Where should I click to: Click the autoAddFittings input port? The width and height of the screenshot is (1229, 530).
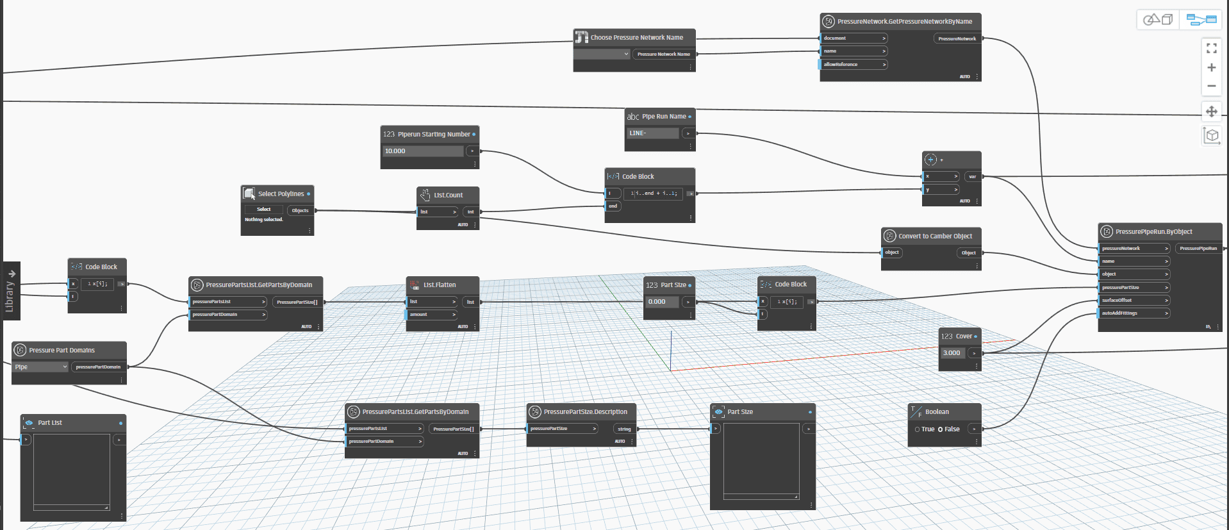pos(1134,313)
